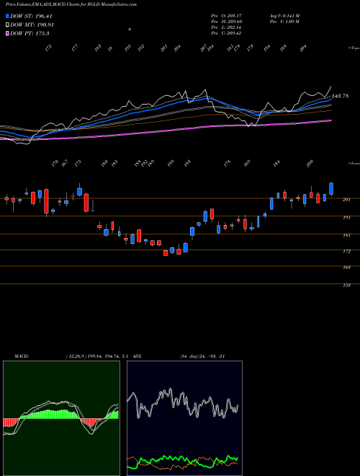The width and height of the screenshot is (360, 476).
Task: Click the blue DOW ST legend swatch
Action: point(7,16)
